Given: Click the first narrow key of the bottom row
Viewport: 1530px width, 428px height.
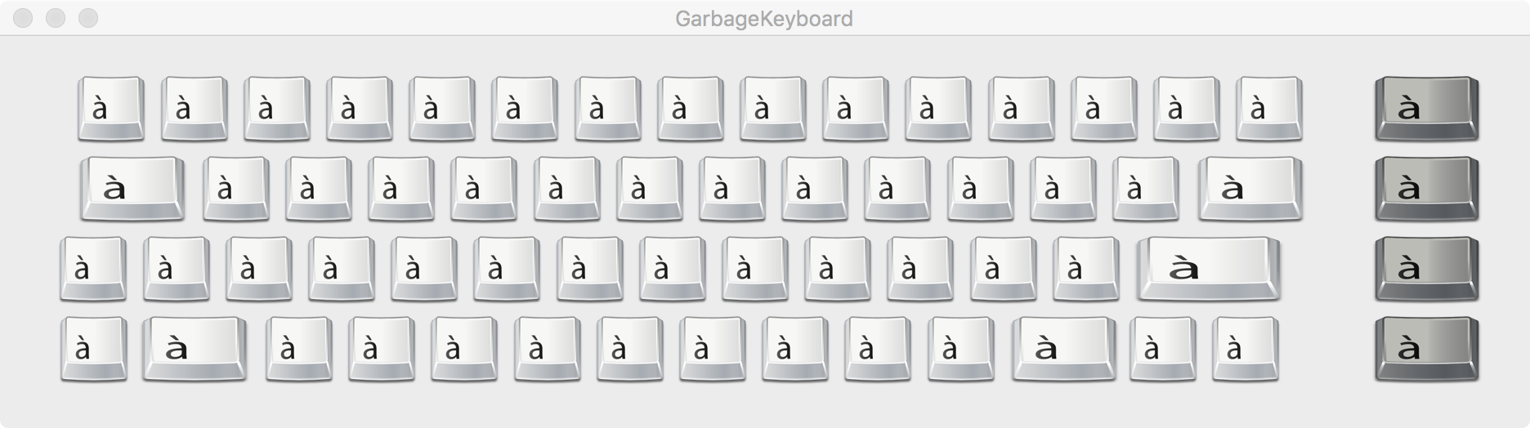Looking at the screenshot, I should [x=94, y=349].
